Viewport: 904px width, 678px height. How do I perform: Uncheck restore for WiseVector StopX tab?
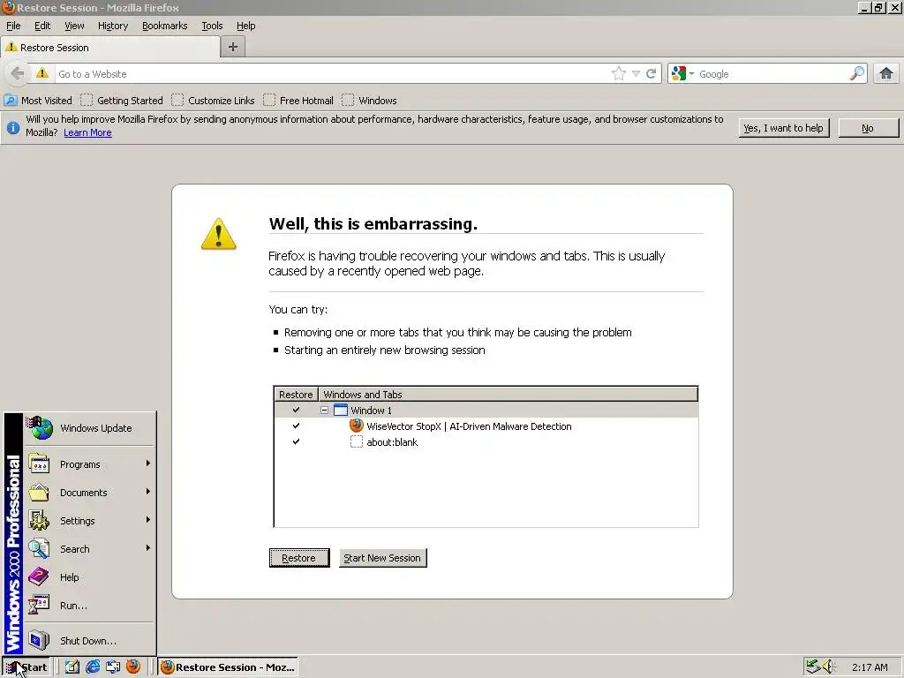coord(296,426)
